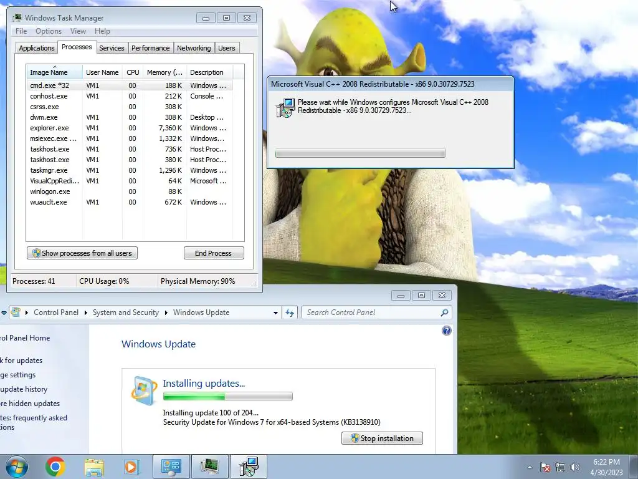The height and width of the screenshot is (479, 638).
Task: Select the taskmgr.exe process row
Action: point(130,170)
